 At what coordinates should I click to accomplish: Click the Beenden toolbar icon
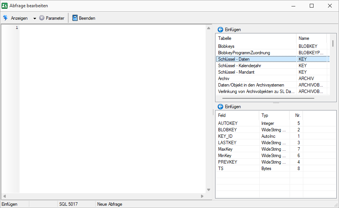[x=74, y=18]
